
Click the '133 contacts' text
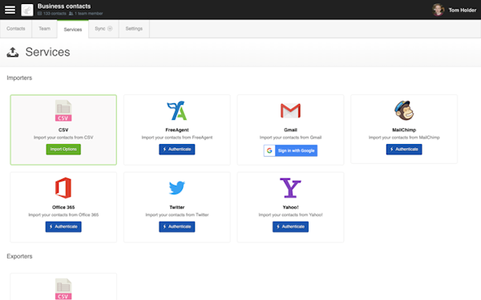55,14
